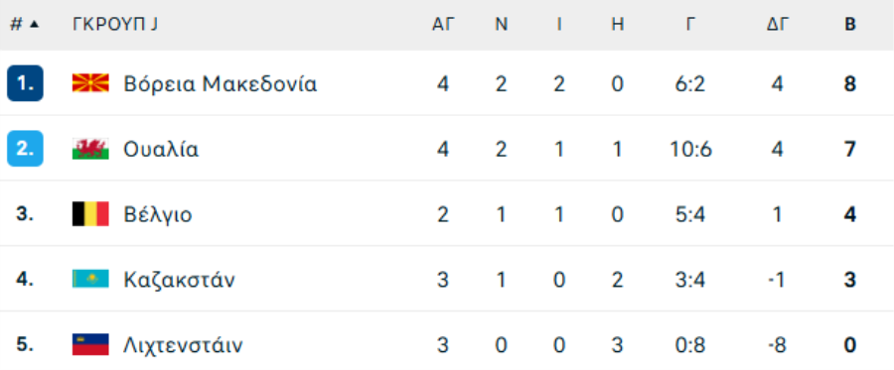
Task: Sort by the Η losses column header
Action: [618, 24]
